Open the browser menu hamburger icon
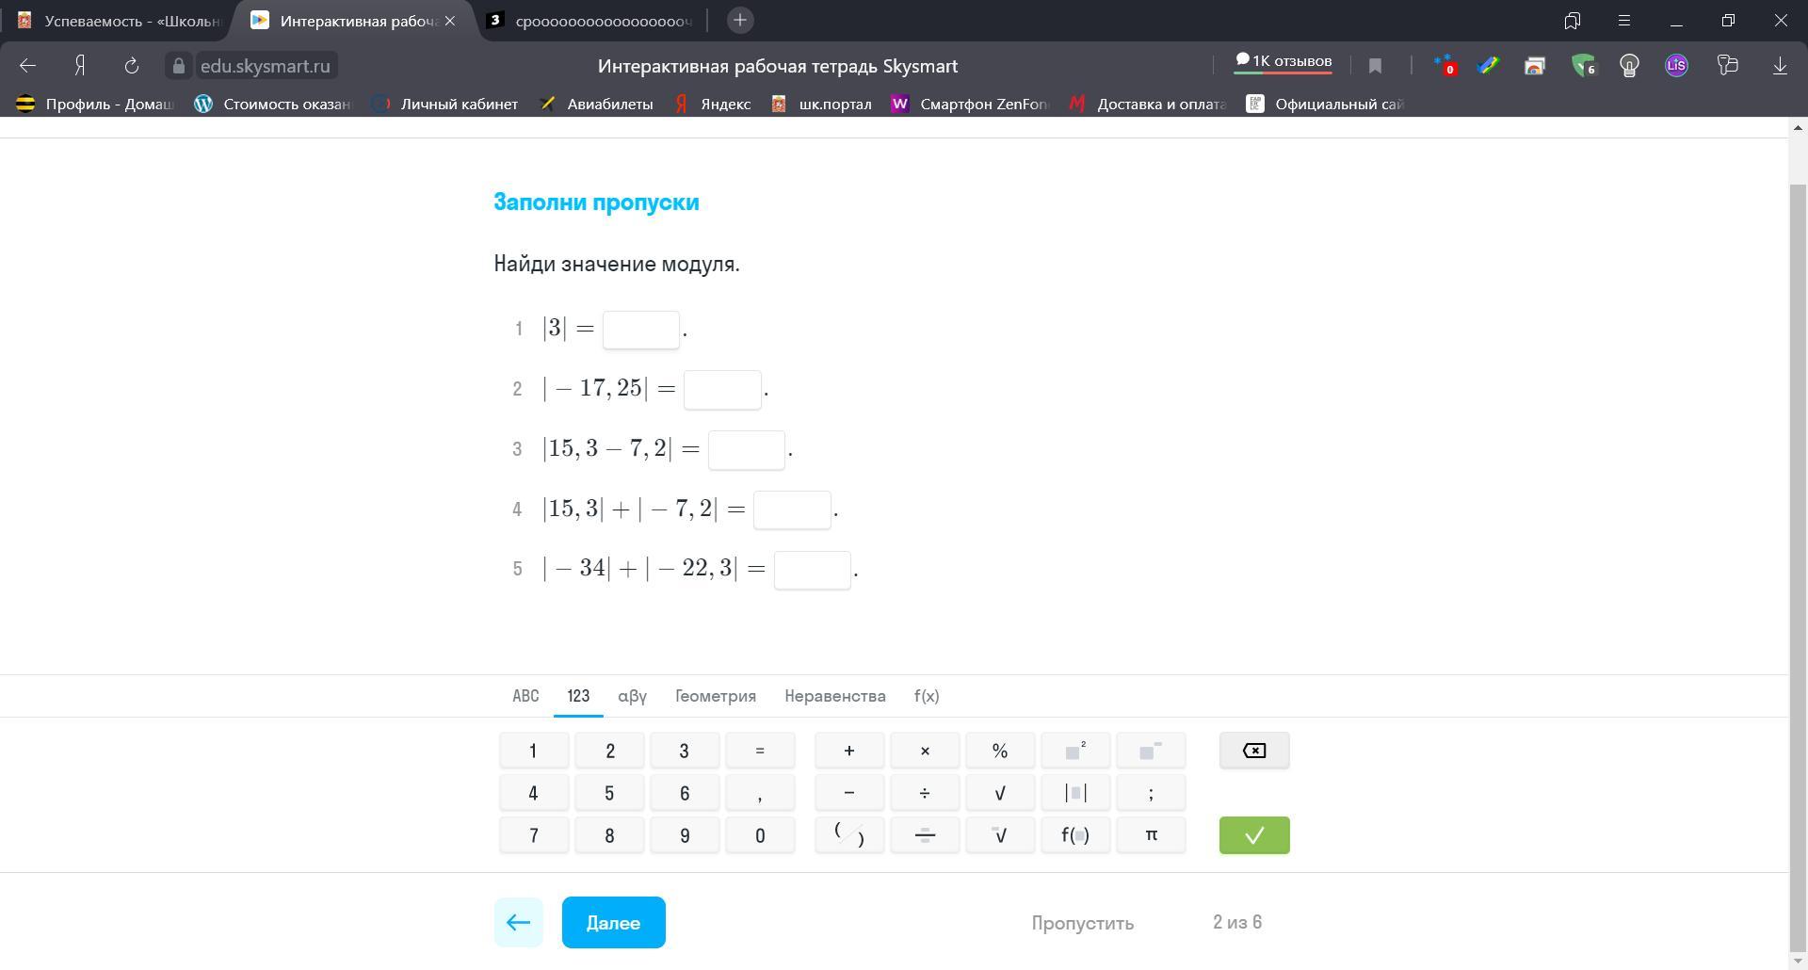Viewport: 1808px width, 970px height. 1624,20
